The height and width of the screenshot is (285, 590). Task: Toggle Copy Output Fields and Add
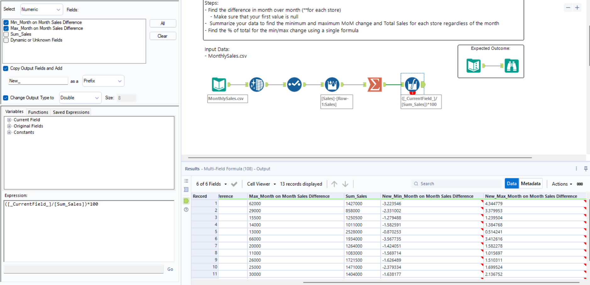(x=6, y=68)
